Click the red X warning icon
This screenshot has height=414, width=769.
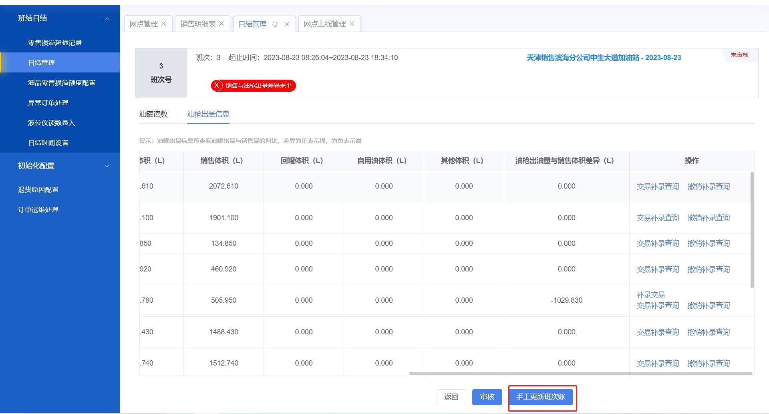coord(217,85)
